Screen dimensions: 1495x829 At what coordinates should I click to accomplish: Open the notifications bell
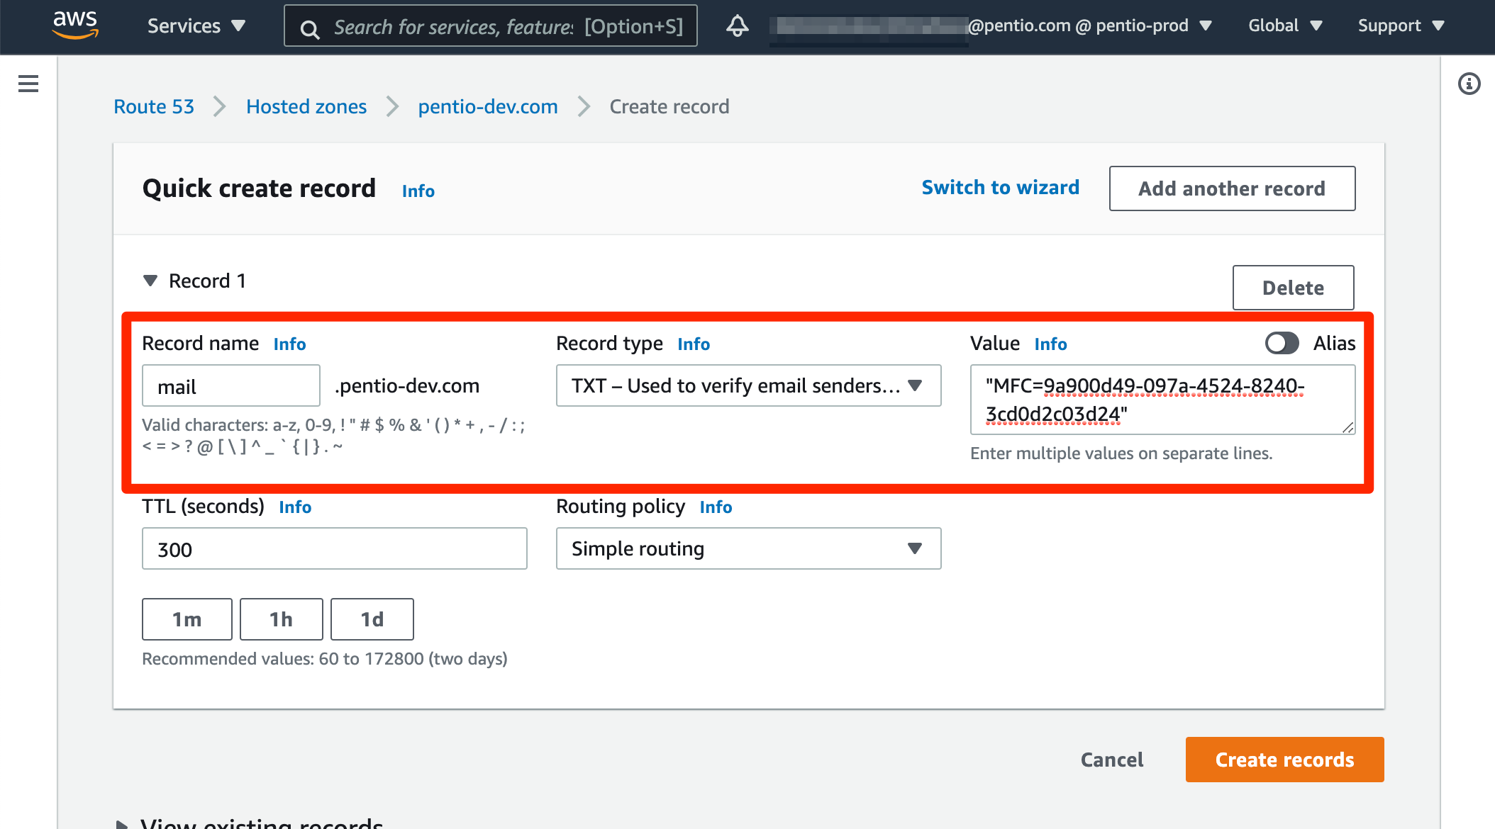click(x=738, y=26)
